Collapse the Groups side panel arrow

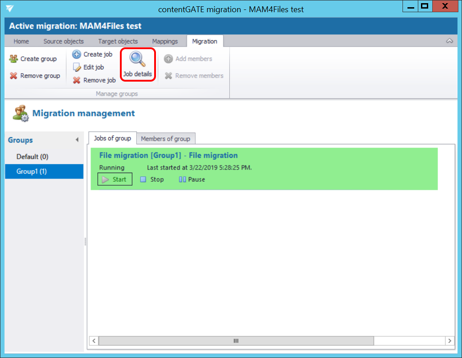tap(77, 140)
